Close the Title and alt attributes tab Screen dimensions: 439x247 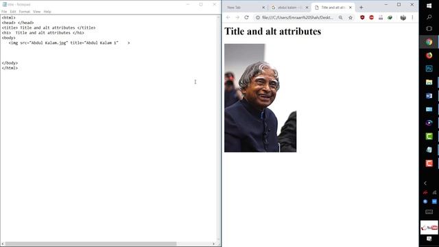coord(351,8)
